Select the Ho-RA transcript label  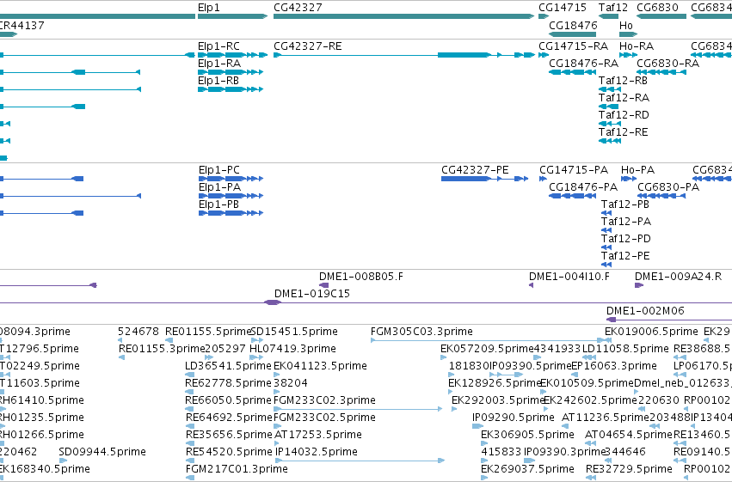click(637, 46)
